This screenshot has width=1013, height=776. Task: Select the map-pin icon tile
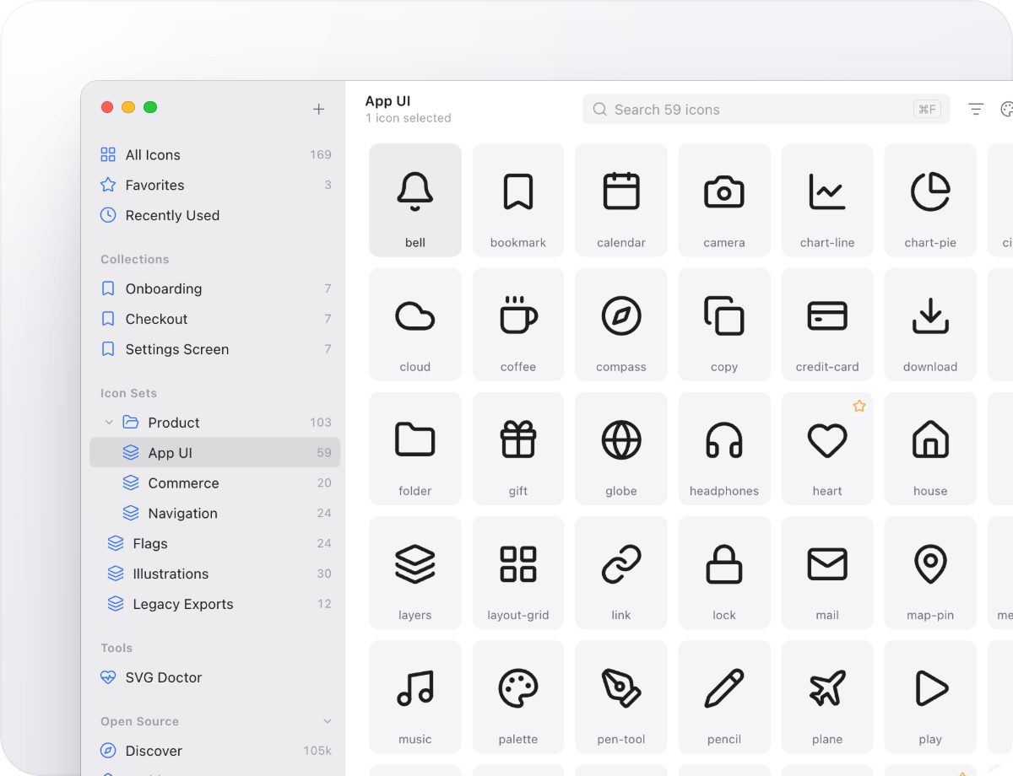coord(930,572)
